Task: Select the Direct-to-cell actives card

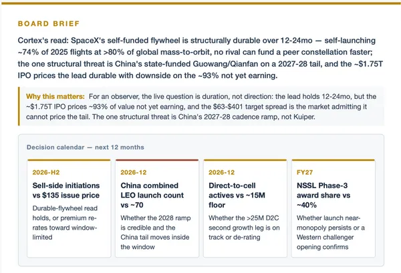Action: pos(245,208)
